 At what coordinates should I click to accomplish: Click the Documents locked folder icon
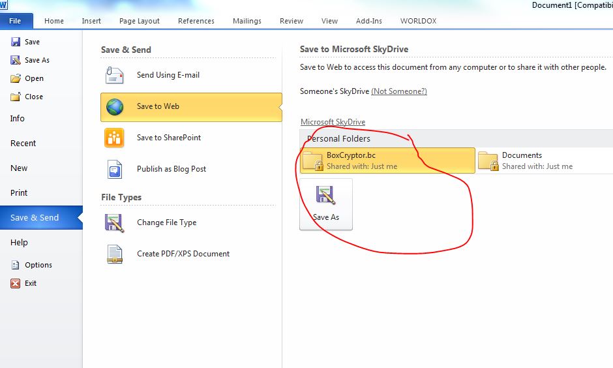[488, 161]
